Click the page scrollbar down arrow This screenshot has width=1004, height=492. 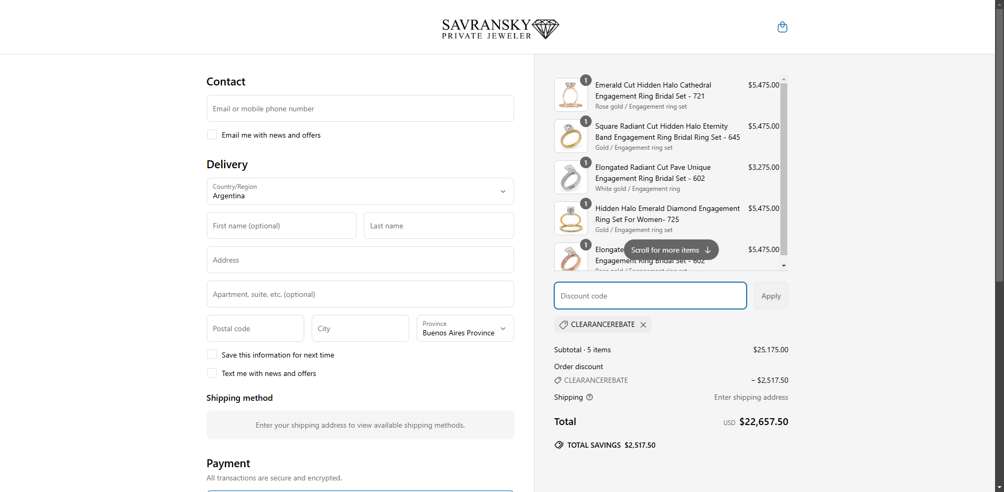999,487
